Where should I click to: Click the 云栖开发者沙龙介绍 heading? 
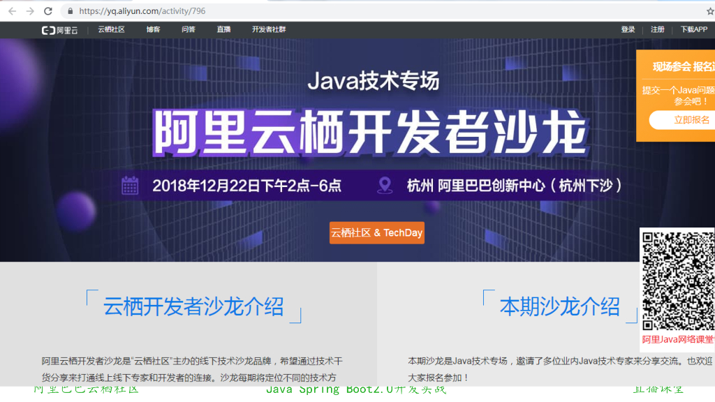(193, 306)
